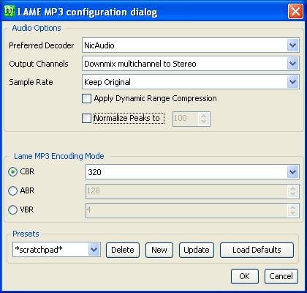The height and width of the screenshot is (293, 307).
Task: Click the MeGUI app icon in title bar
Action: pyautogui.click(x=10, y=11)
